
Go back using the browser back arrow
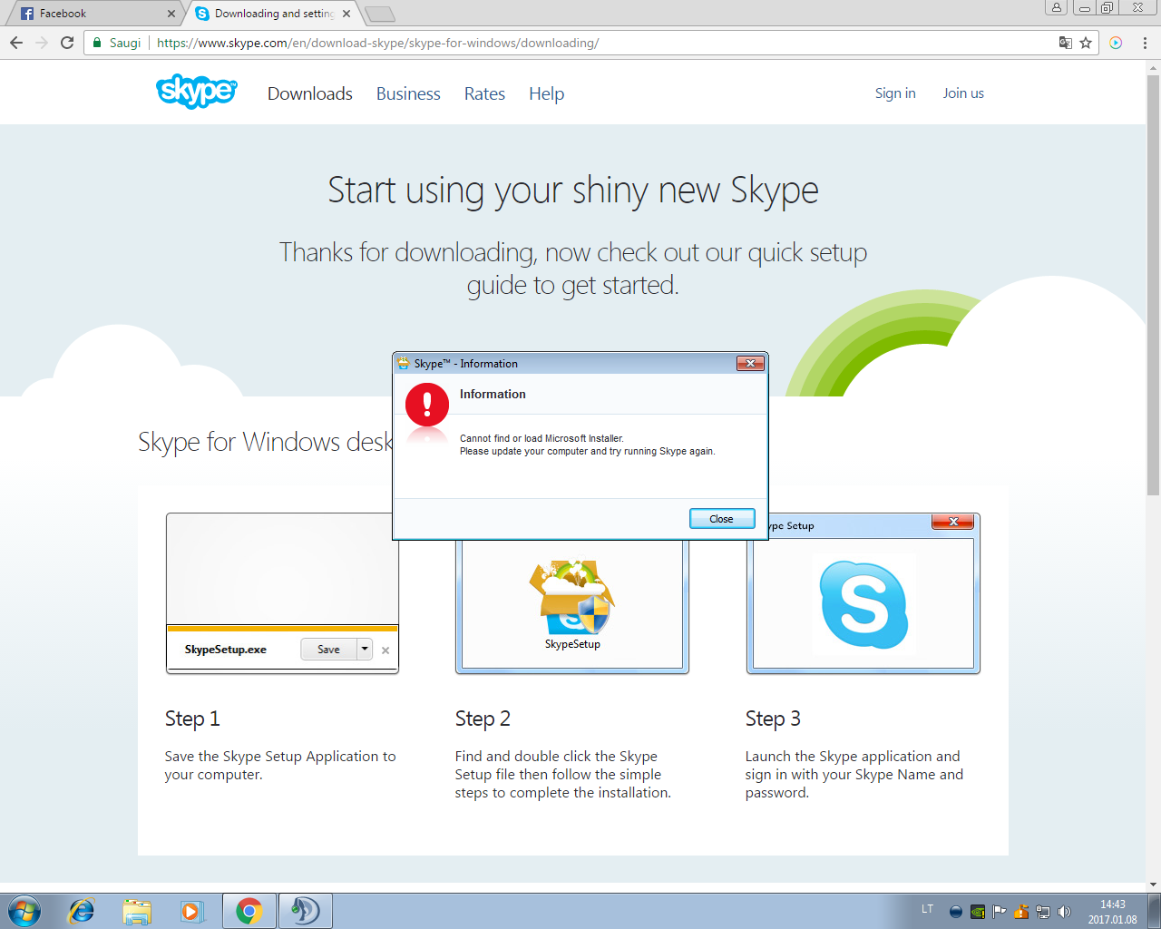pyautogui.click(x=16, y=43)
